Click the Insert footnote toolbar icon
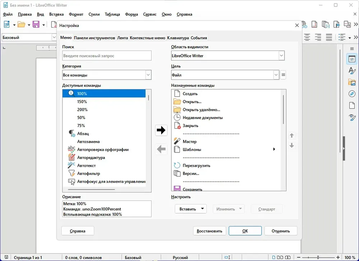Screen dimensions: 359x261 (x=314, y=24)
